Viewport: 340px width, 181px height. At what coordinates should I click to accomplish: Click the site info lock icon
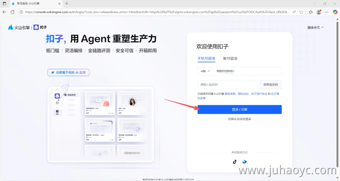21,12
